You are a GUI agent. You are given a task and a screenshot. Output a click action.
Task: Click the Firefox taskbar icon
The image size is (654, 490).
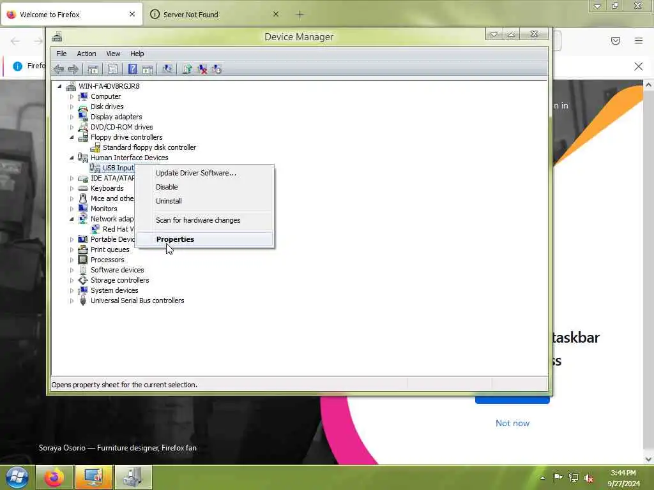coord(55,477)
